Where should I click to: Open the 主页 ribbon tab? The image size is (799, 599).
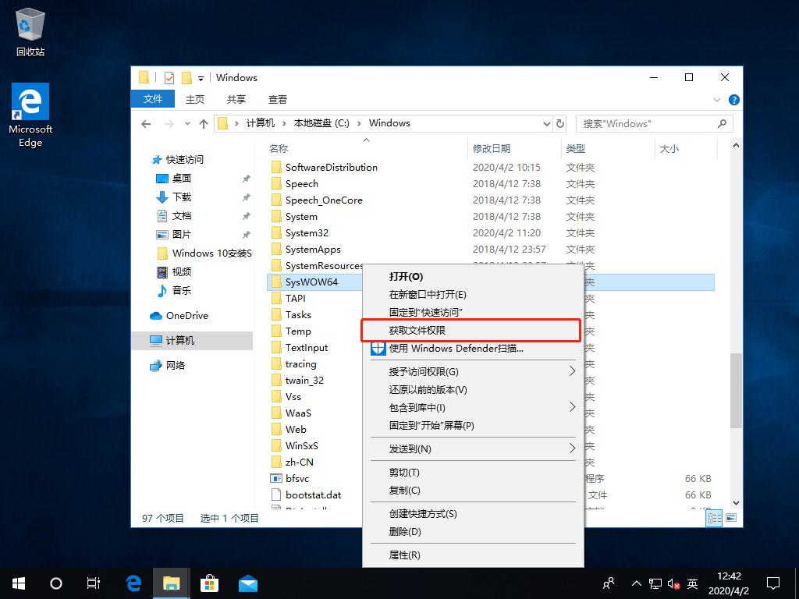194,99
